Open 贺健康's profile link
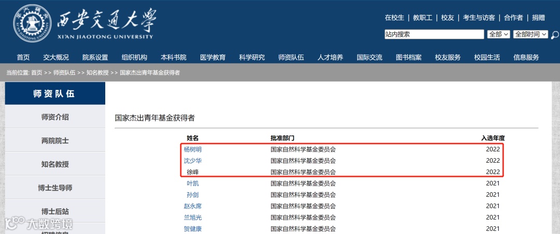 pos(193,229)
